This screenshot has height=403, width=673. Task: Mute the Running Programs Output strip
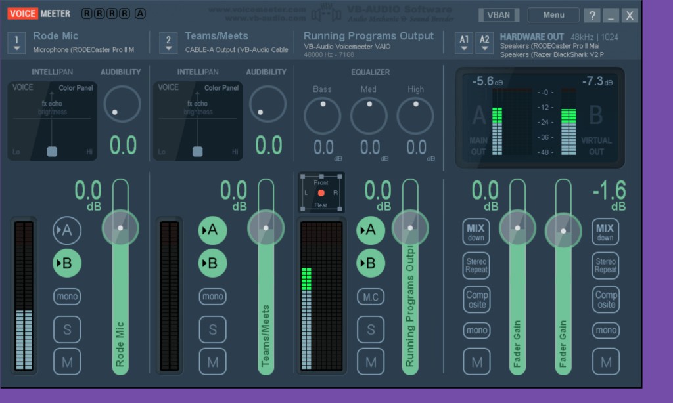371,362
